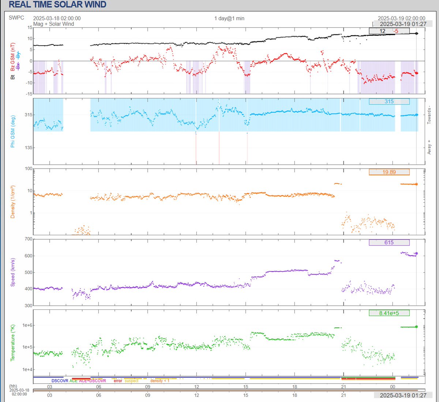The width and height of the screenshot is (439, 402).
Task: Click the 'Away +' label beside Phi plot
Action: pos(429,147)
